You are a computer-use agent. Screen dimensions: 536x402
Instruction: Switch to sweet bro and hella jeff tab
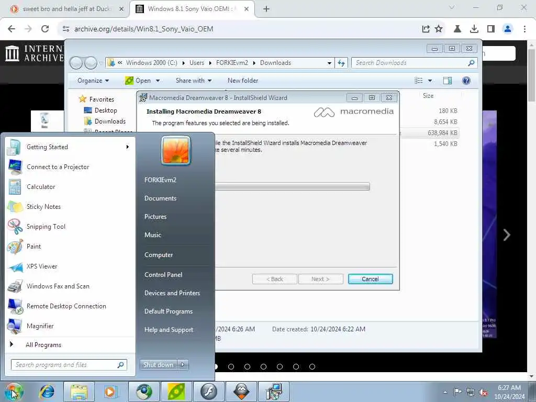pos(66,9)
